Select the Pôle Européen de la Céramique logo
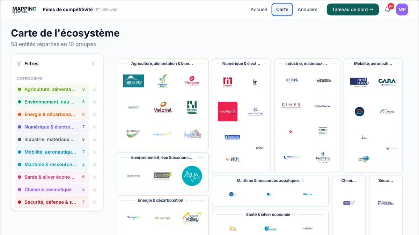This screenshot has width=419, height=235. tap(323, 80)
